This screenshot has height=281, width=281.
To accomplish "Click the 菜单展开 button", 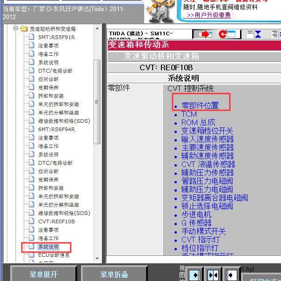I will [x=43, y=274].
